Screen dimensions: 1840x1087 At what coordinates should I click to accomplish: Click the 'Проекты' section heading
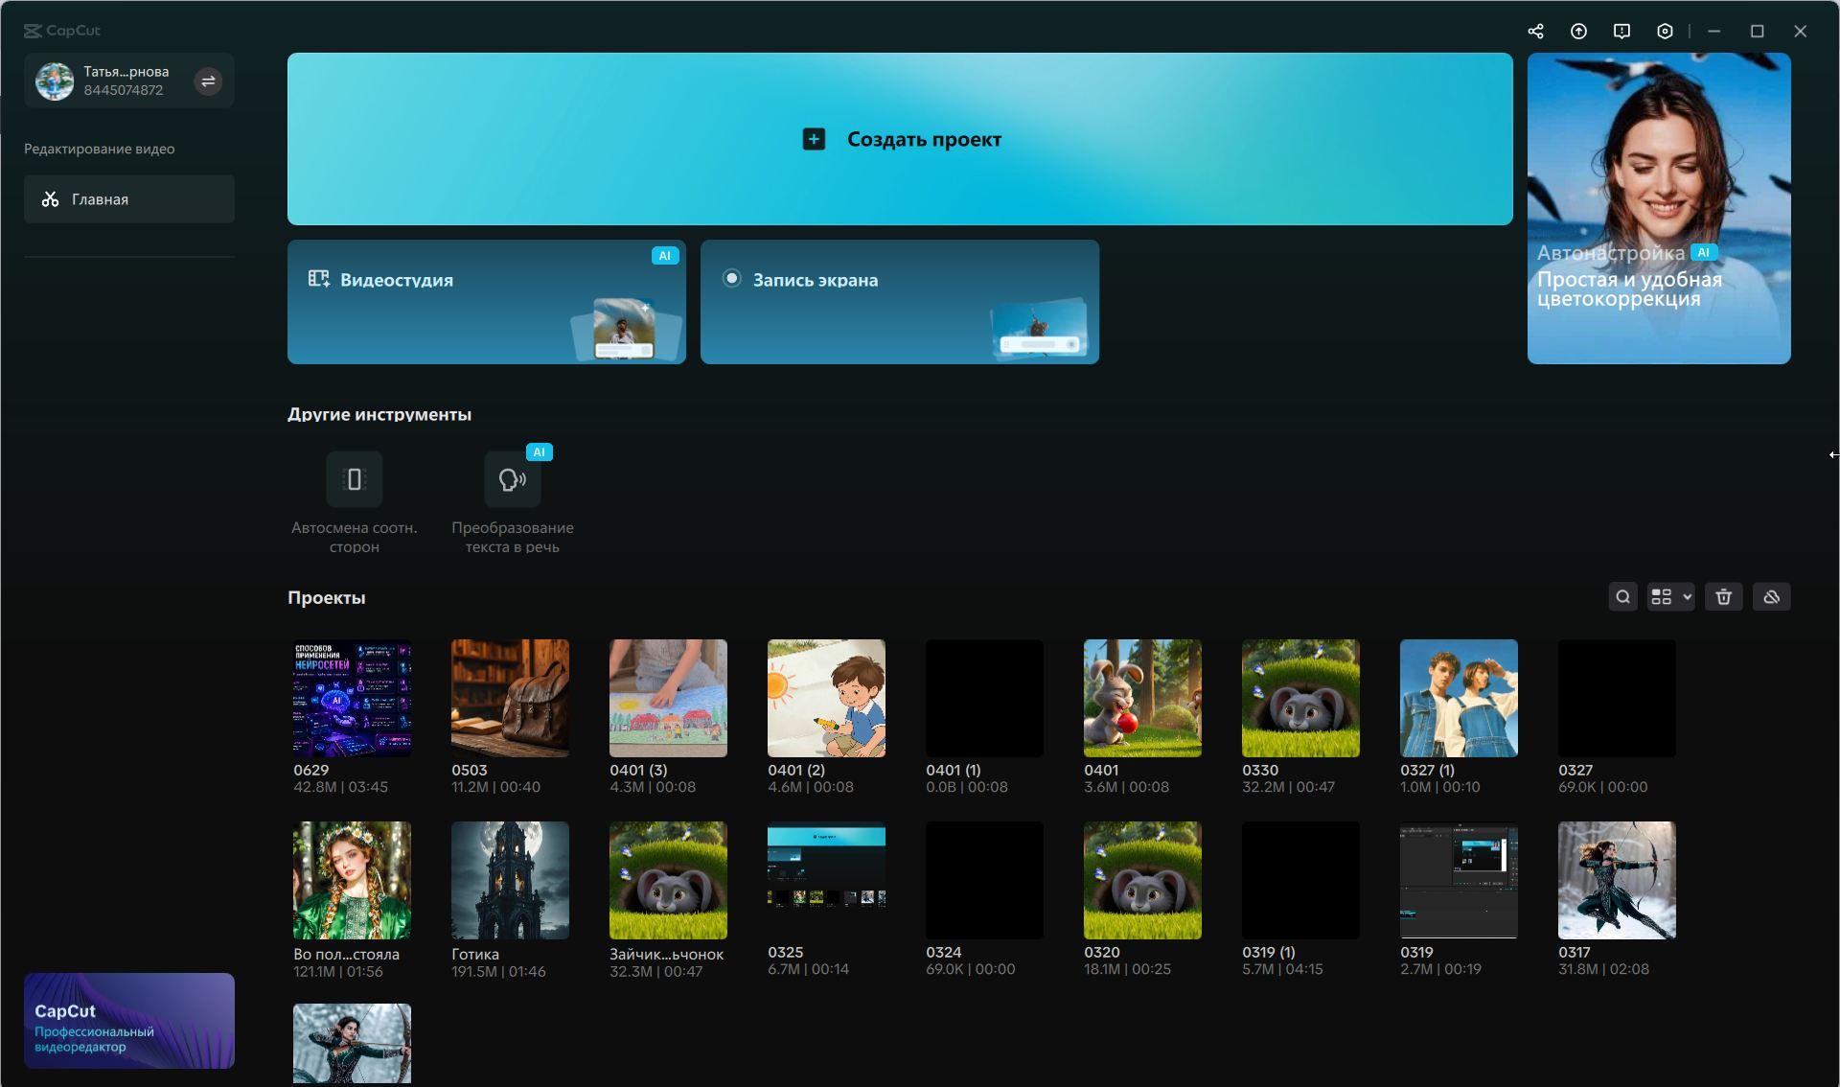pos(326,597)
